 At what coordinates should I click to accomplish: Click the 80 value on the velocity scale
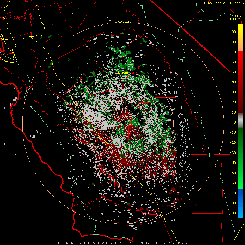(x=234, y=42)
